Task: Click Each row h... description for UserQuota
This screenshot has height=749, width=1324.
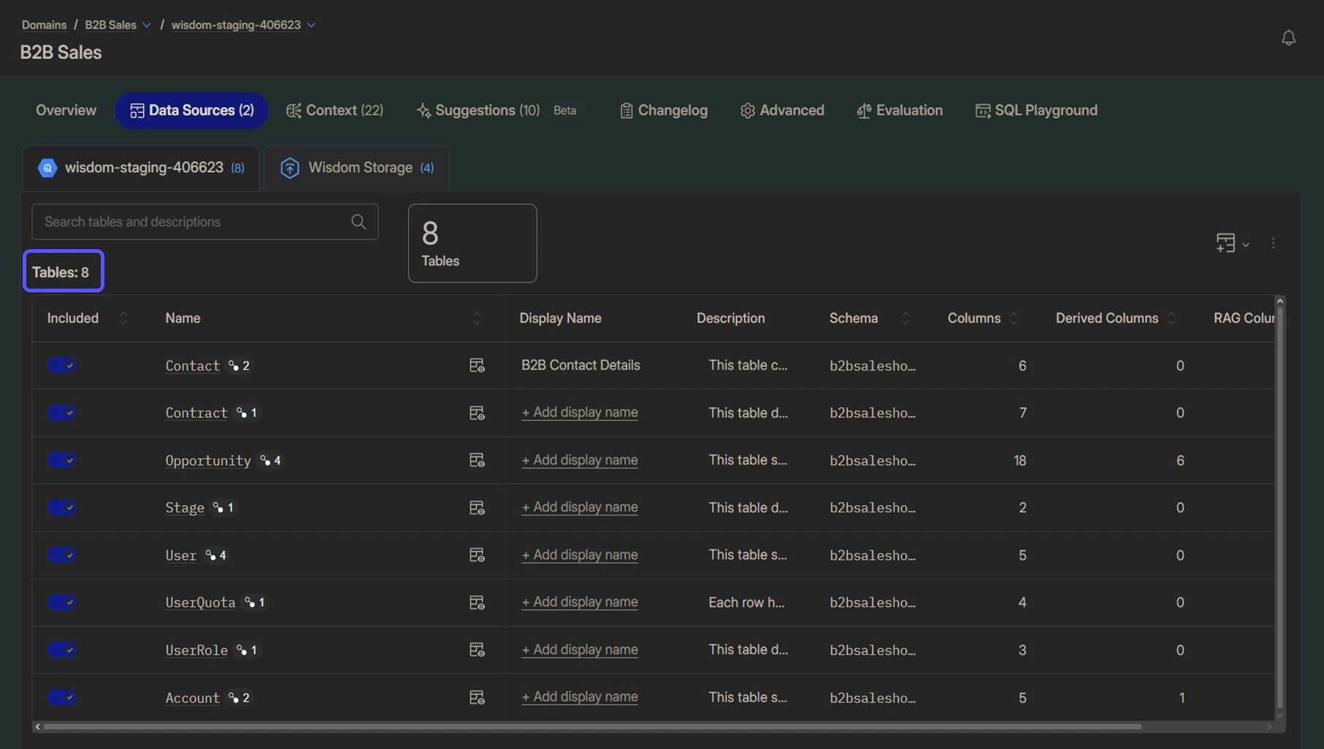Action: (x=746, y=602)
